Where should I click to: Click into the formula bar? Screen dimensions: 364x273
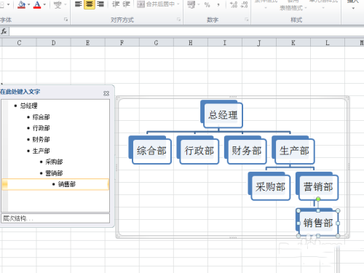[x=186, y=31]
